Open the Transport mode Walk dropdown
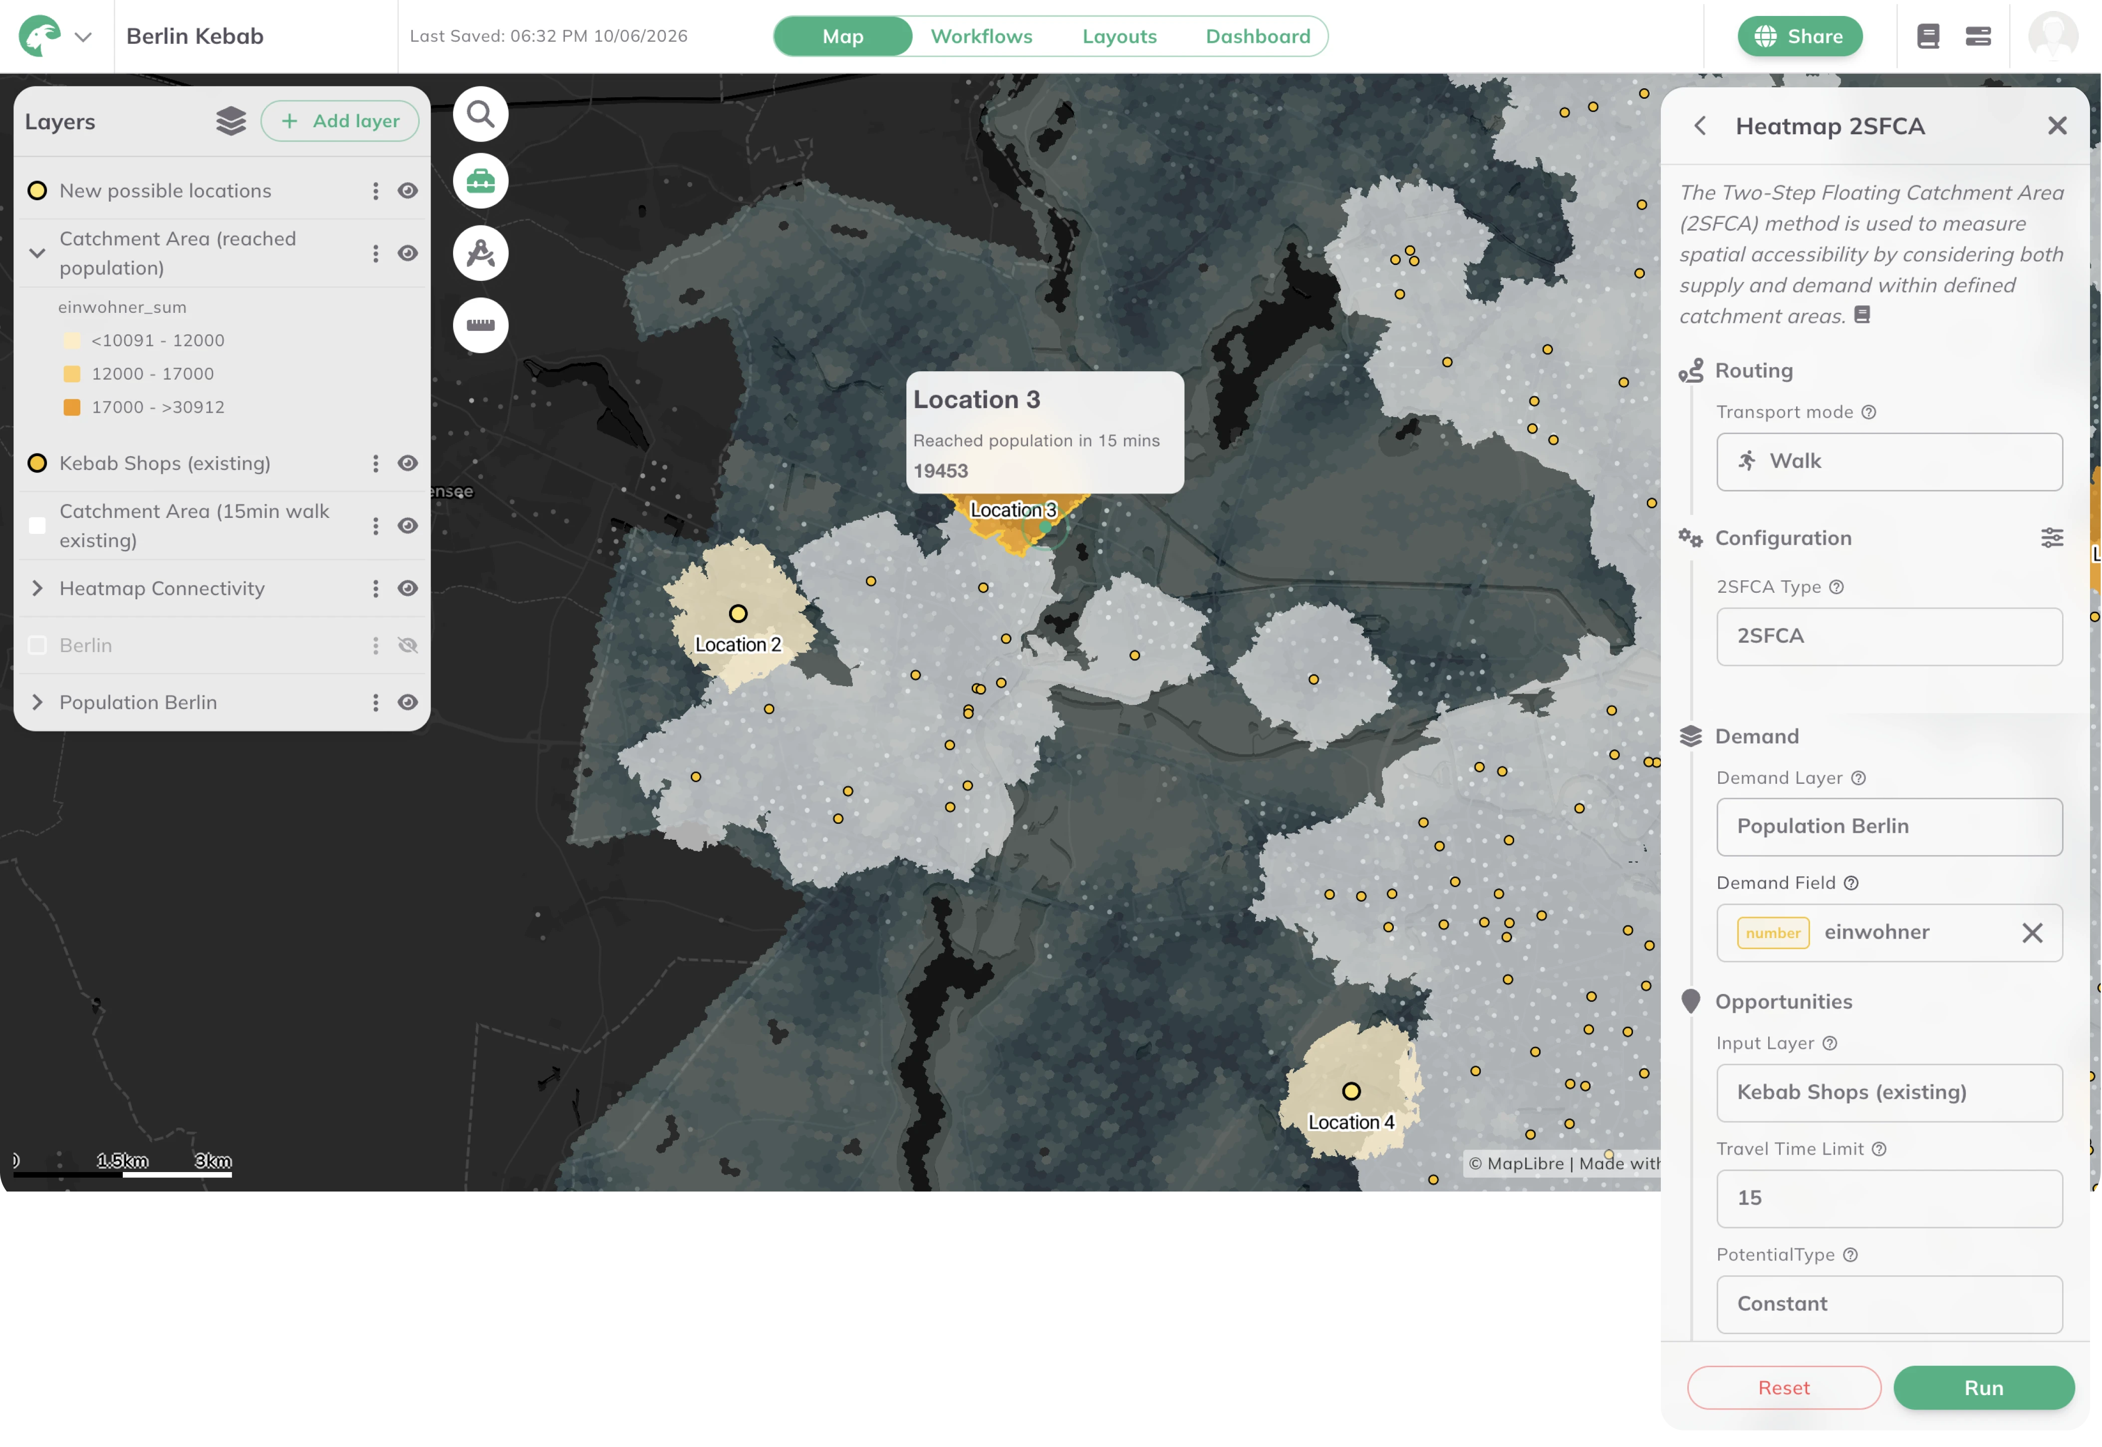The width and height of the screenshot is (2102, 1447). point(1889,463)
